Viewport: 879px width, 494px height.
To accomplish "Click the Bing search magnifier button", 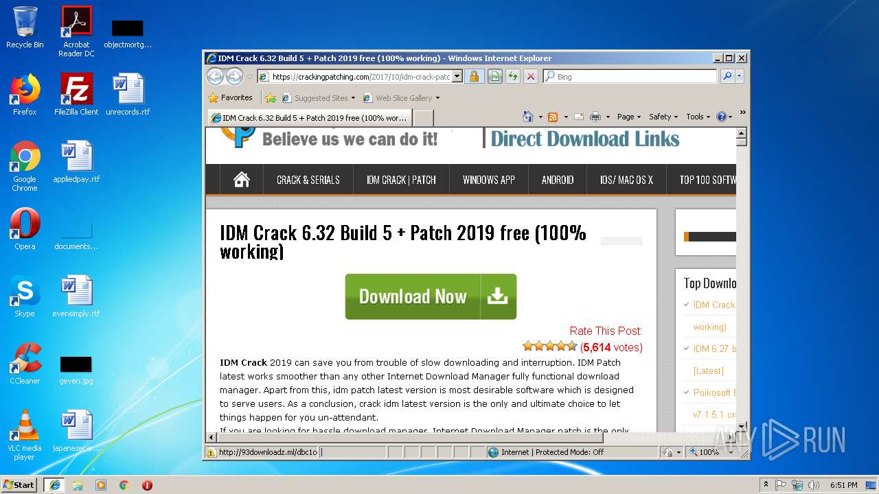I will [727, 77].
